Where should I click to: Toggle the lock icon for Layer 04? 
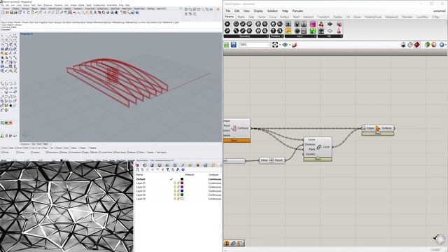(x=178, y=195)
